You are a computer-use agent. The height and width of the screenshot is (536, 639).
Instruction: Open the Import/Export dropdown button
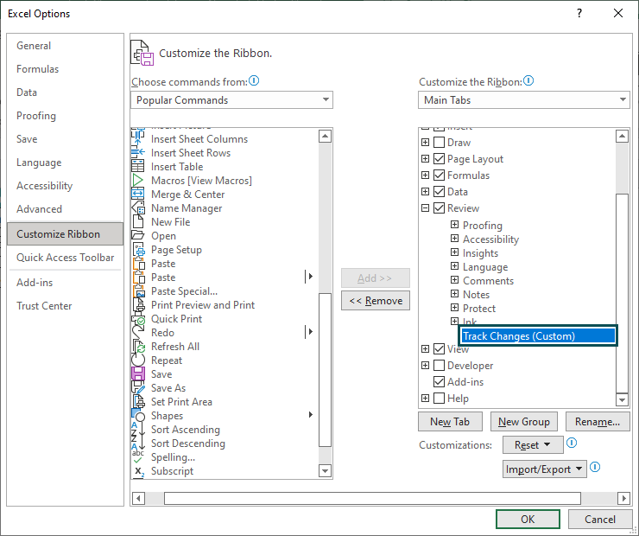coord(545,469)
